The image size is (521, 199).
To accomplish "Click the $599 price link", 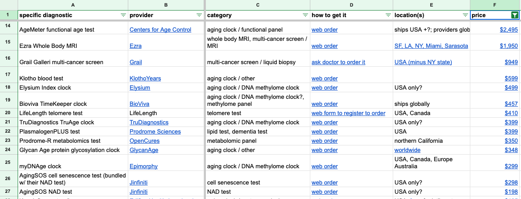I will 511,79.
